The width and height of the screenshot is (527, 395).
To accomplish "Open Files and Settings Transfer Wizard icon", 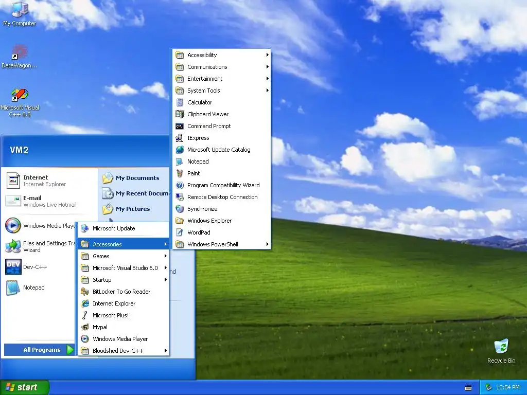I will pos(13,246).
